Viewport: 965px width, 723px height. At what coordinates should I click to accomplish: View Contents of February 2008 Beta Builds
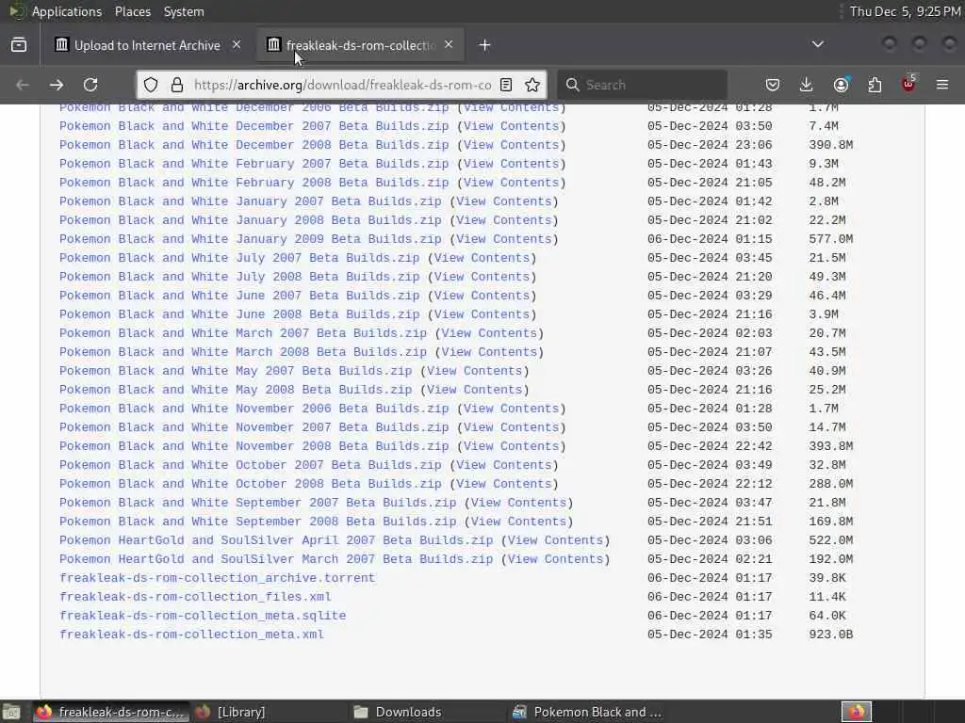512,183
